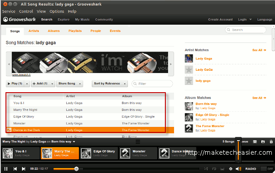This screenshot has height=173, width=275.
Task: Open the View menu
Action: click(x=41, y=11)
